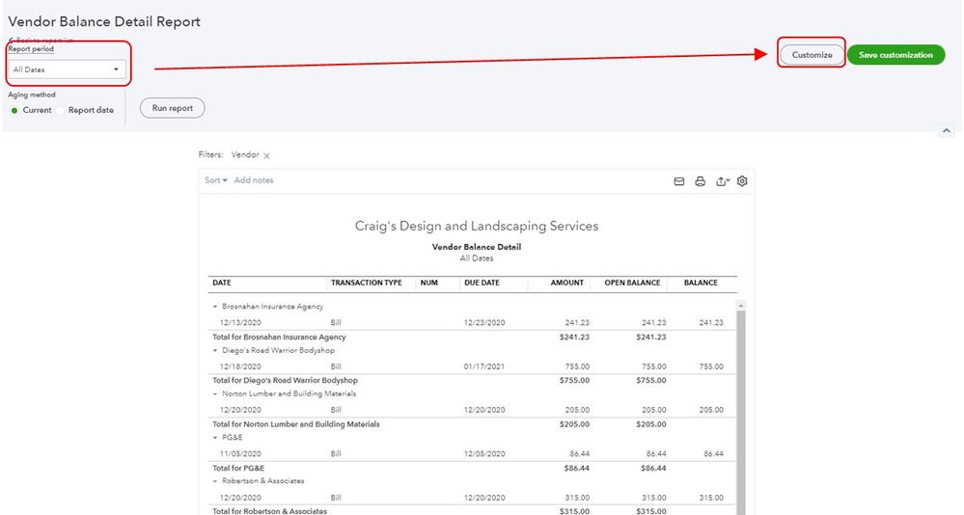Click Total for PG&E row label
The width and height of the screenshot is (964, 515).
pos(238,468)
